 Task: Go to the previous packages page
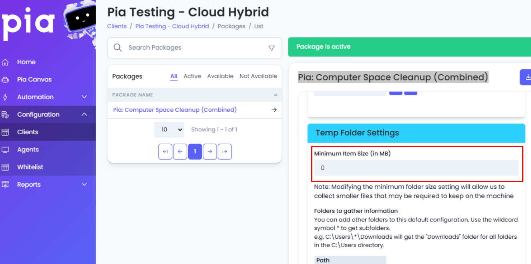180,151
